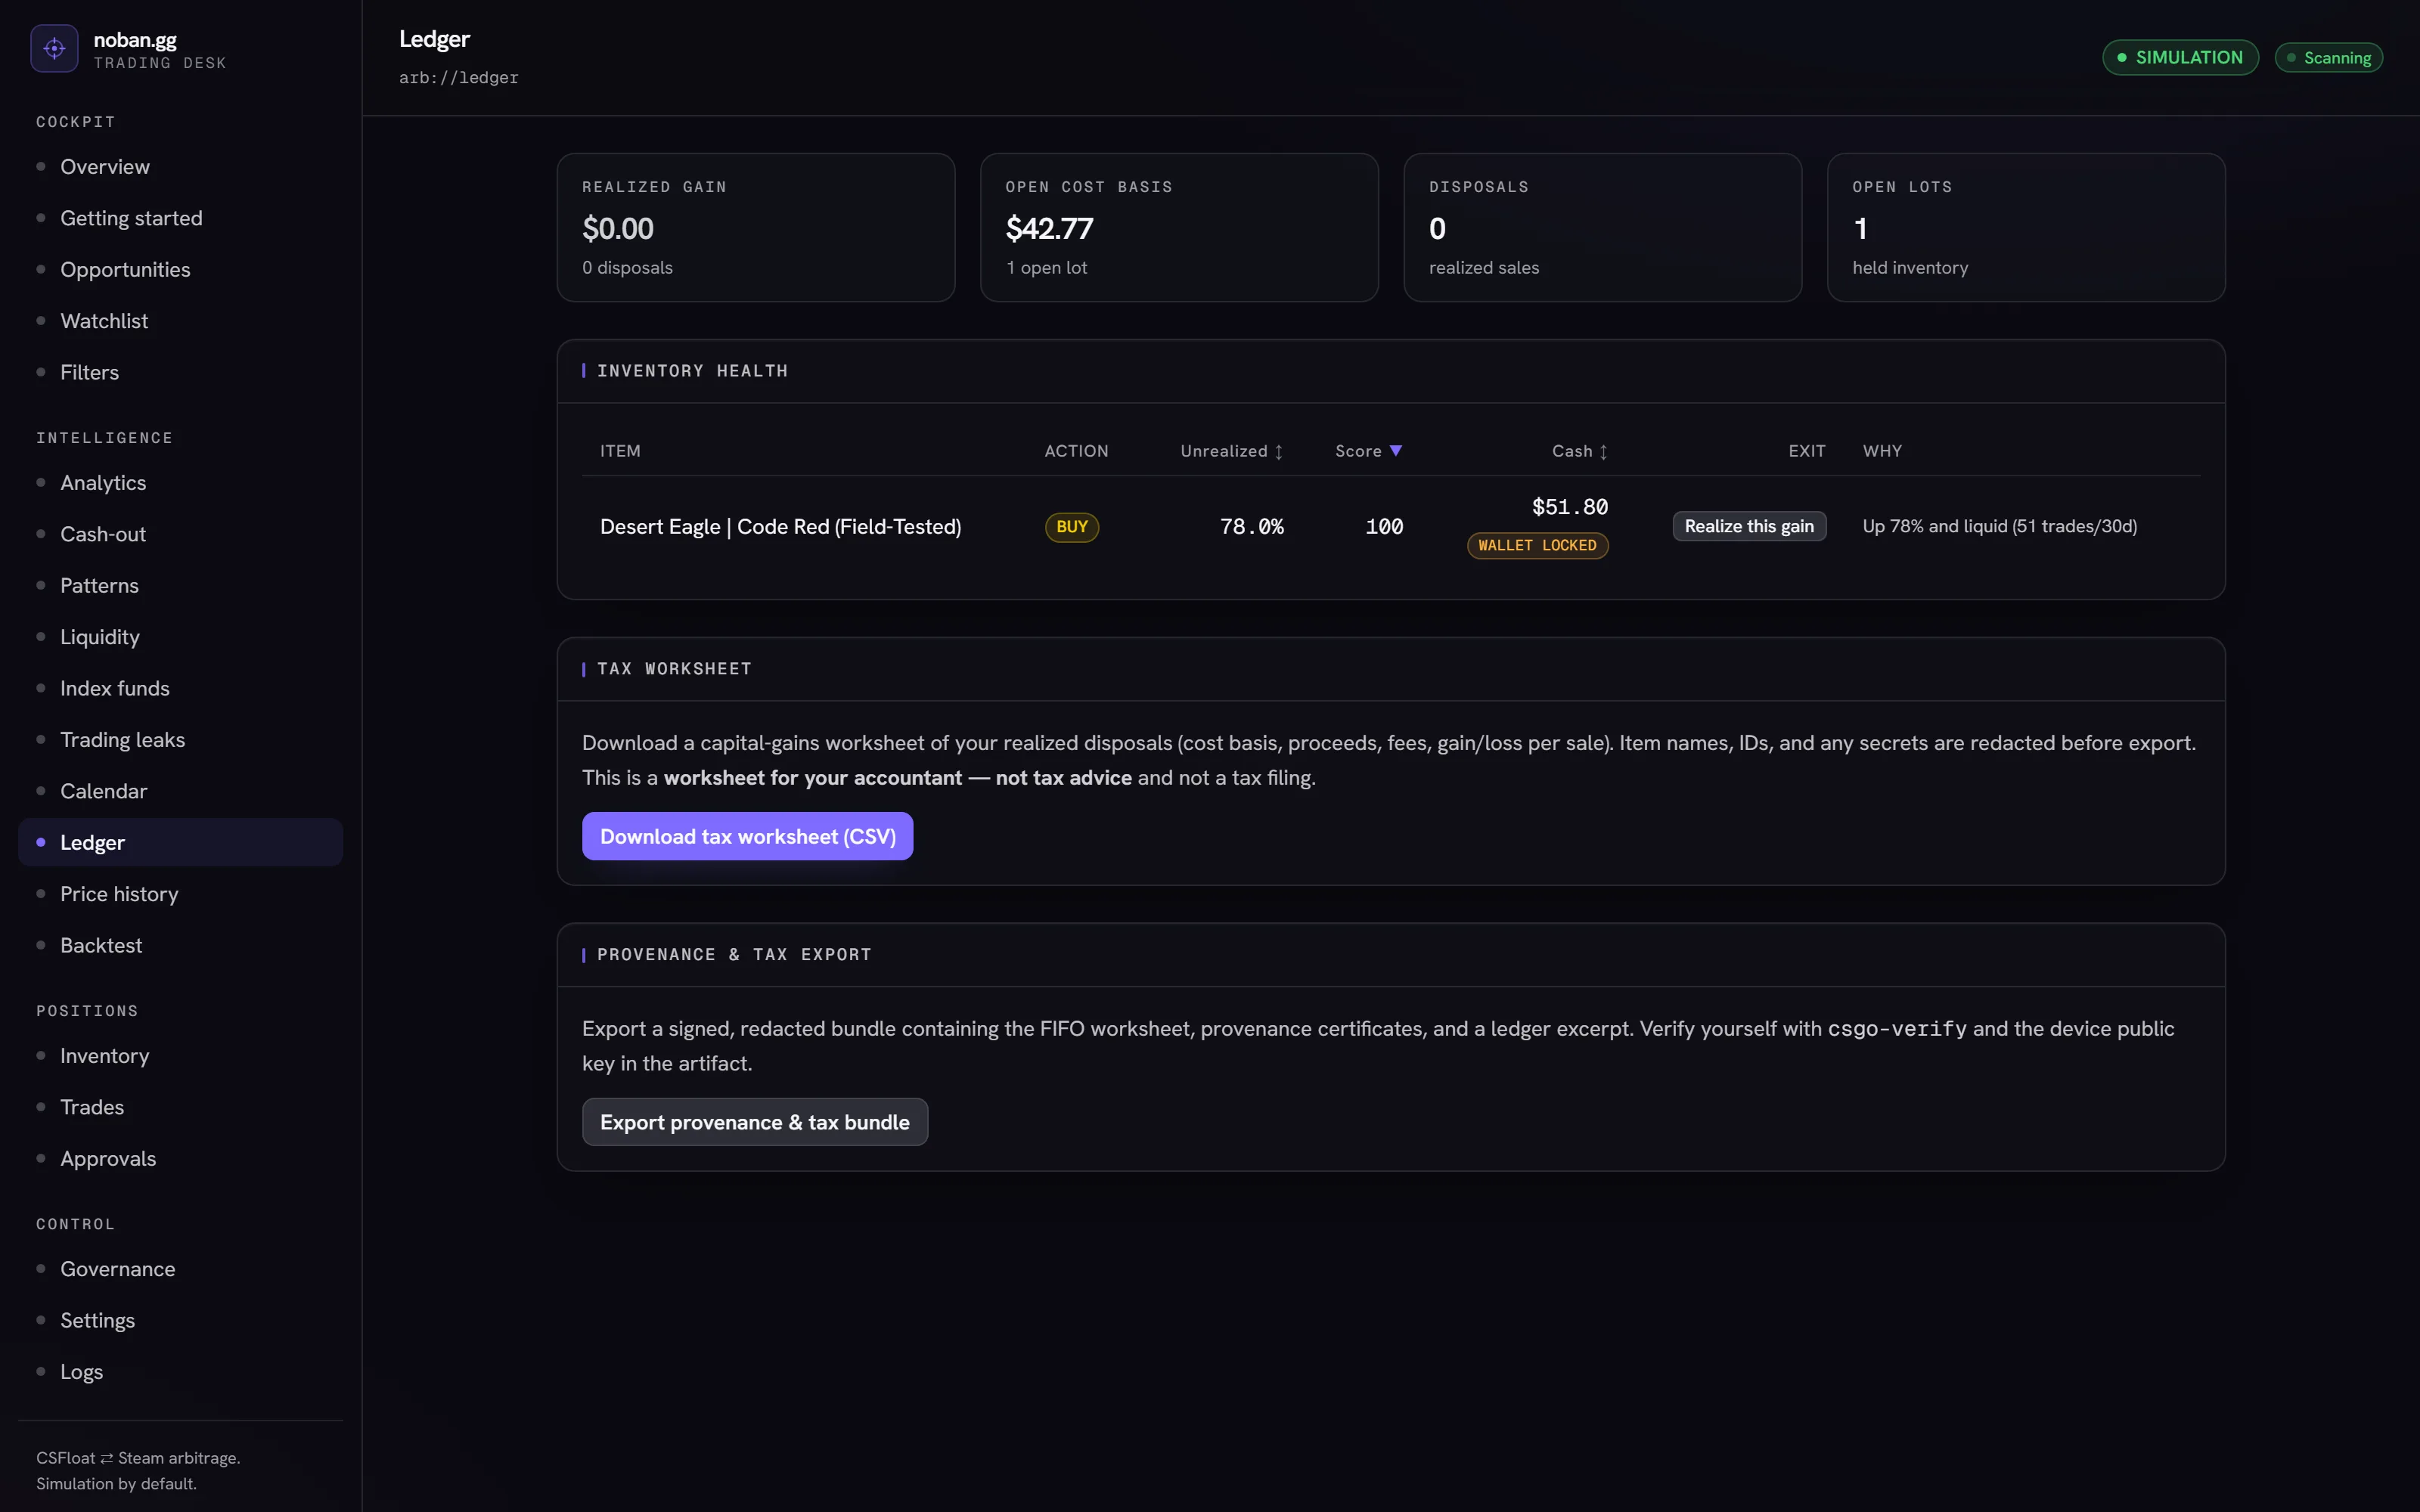Screen dimensions: 2420x1512
Task: Click the 78.0% unrealized value
Action: pos(1251,527)
